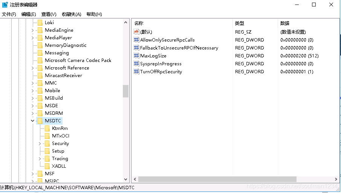Maximize the Registry Editor window

click(x=314, y=5)
